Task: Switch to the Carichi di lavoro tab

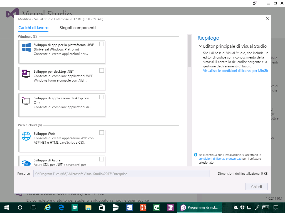Action: (x=33, y=28)
